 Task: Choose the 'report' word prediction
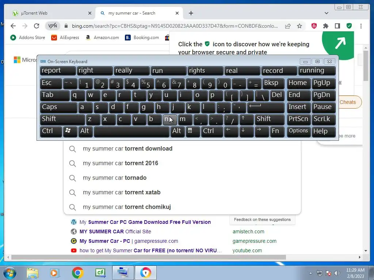(x=58, y=70)
